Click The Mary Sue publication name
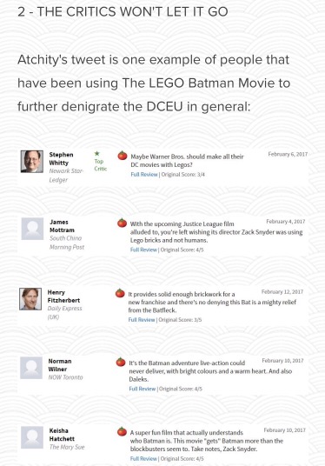Viewport: 325px width, 466px height. pyautogui.click(x=67, y=447)
